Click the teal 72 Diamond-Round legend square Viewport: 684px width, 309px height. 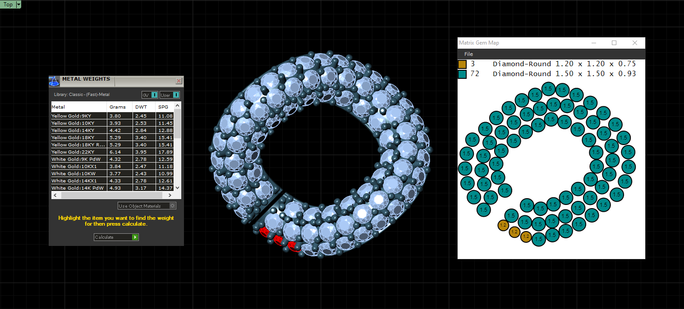click(x=462, y=74)
